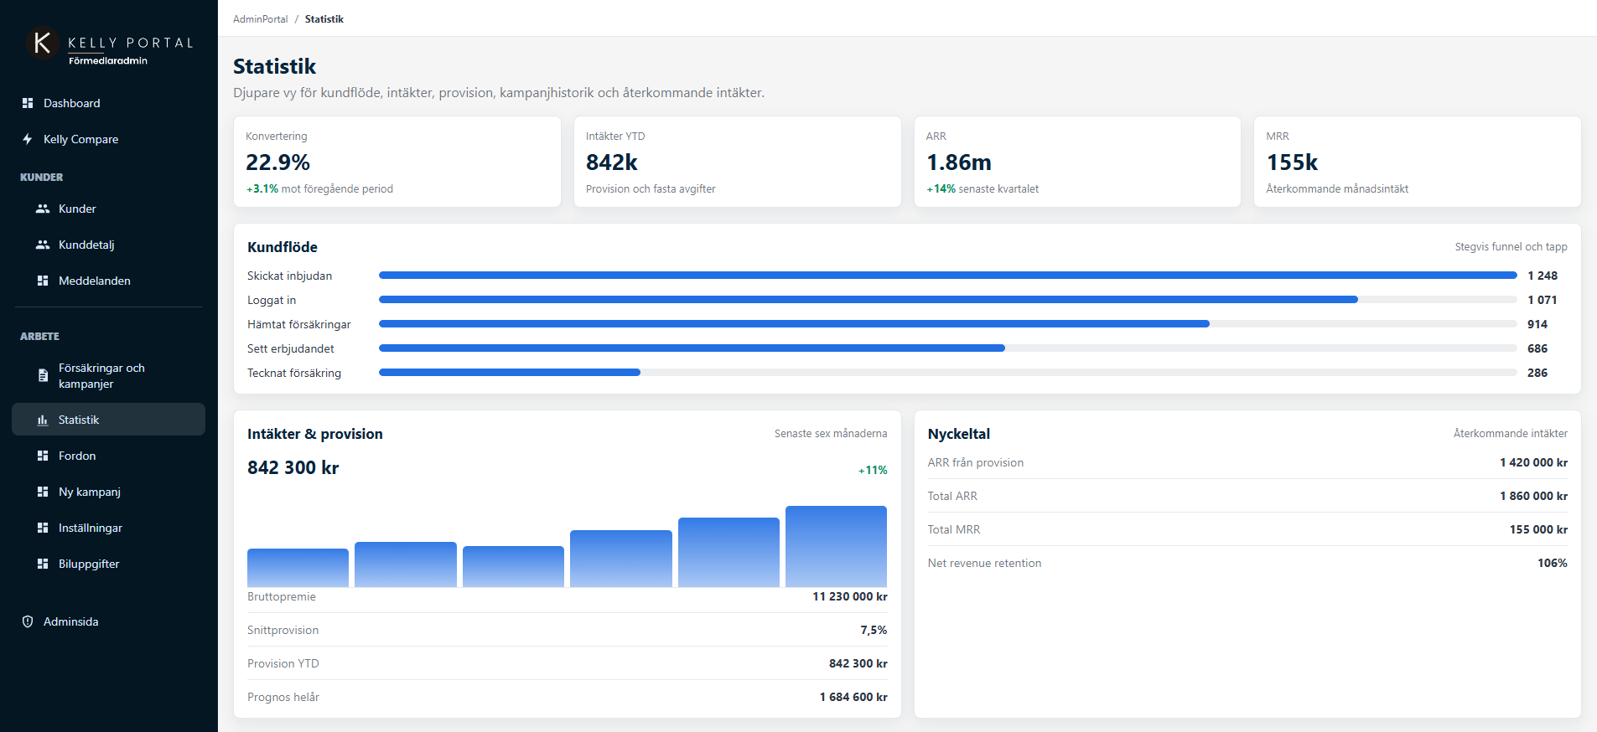This screenshot has height=732, width=1597.
Task: Select Meddelanden in the sidebar
Action: (108, 281)
